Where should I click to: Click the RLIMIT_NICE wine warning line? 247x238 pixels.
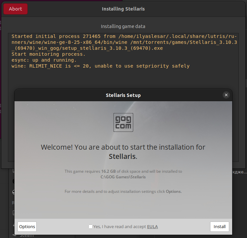[x=100, y=66]
